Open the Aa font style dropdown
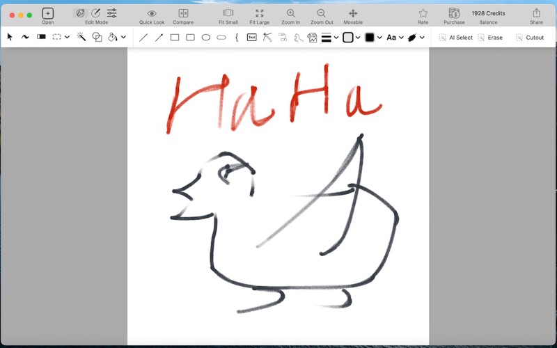Viewport: 557px width, 348px height. (402, 38)
